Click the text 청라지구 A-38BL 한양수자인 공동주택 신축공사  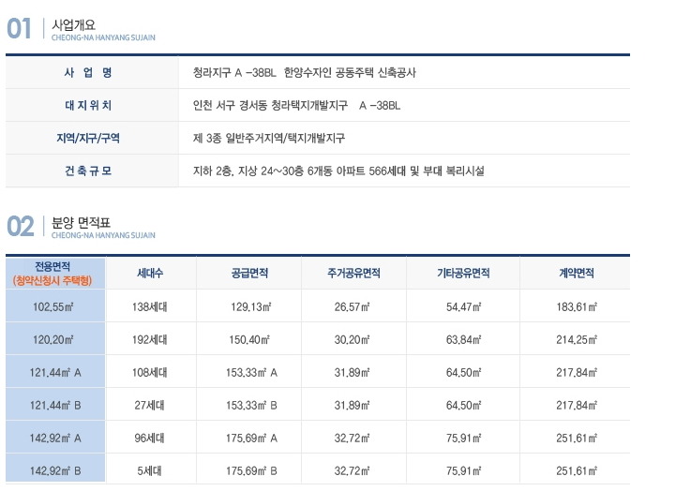click(304, 72)
